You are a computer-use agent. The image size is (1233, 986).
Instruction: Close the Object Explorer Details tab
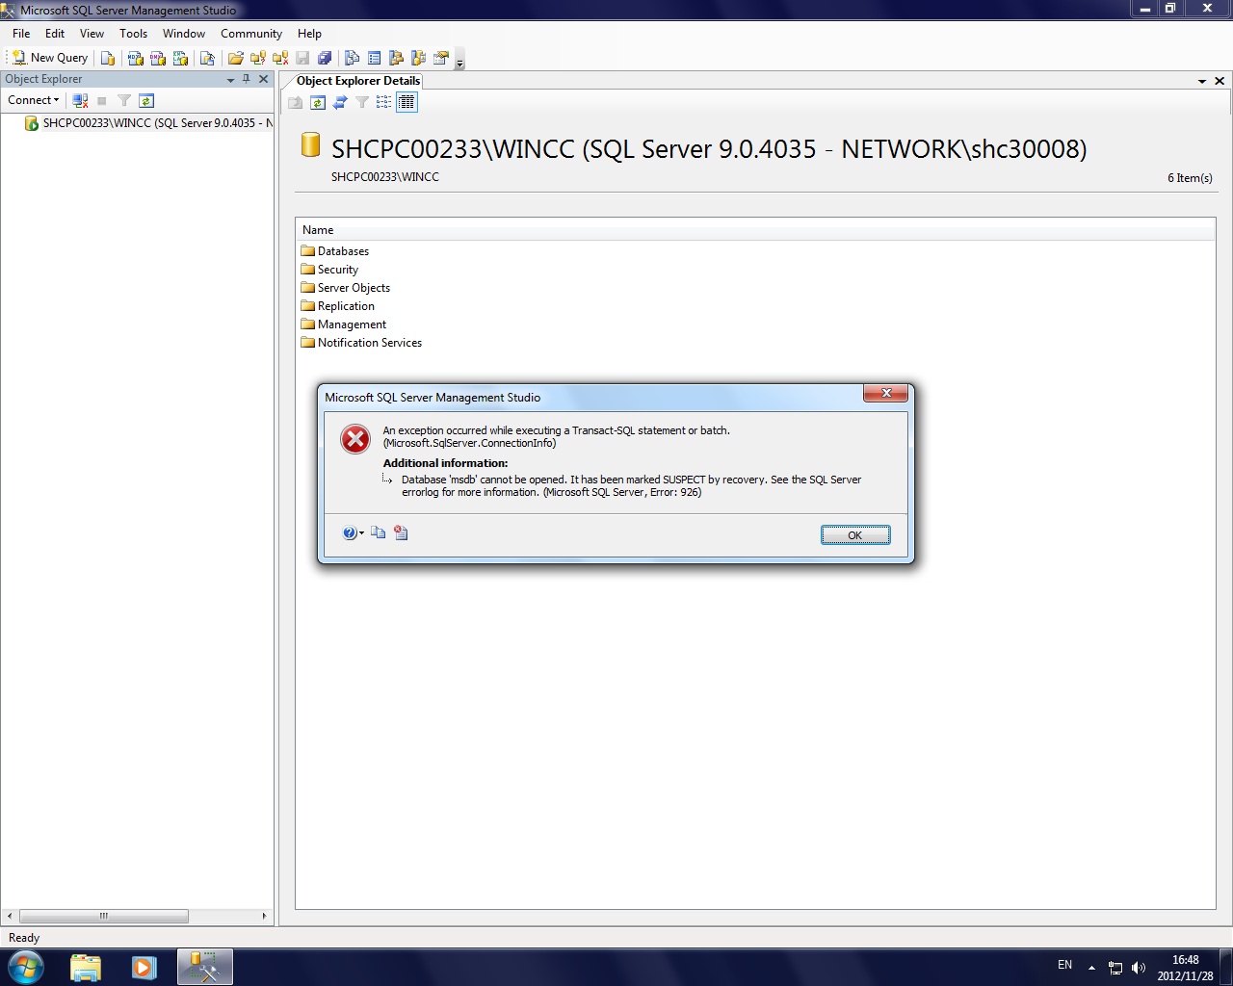[1220, 81]
